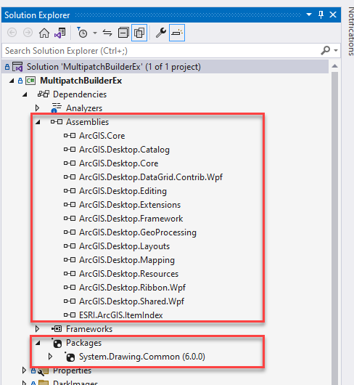Click the Search Solution Explorer field

(x=162, y=51)
